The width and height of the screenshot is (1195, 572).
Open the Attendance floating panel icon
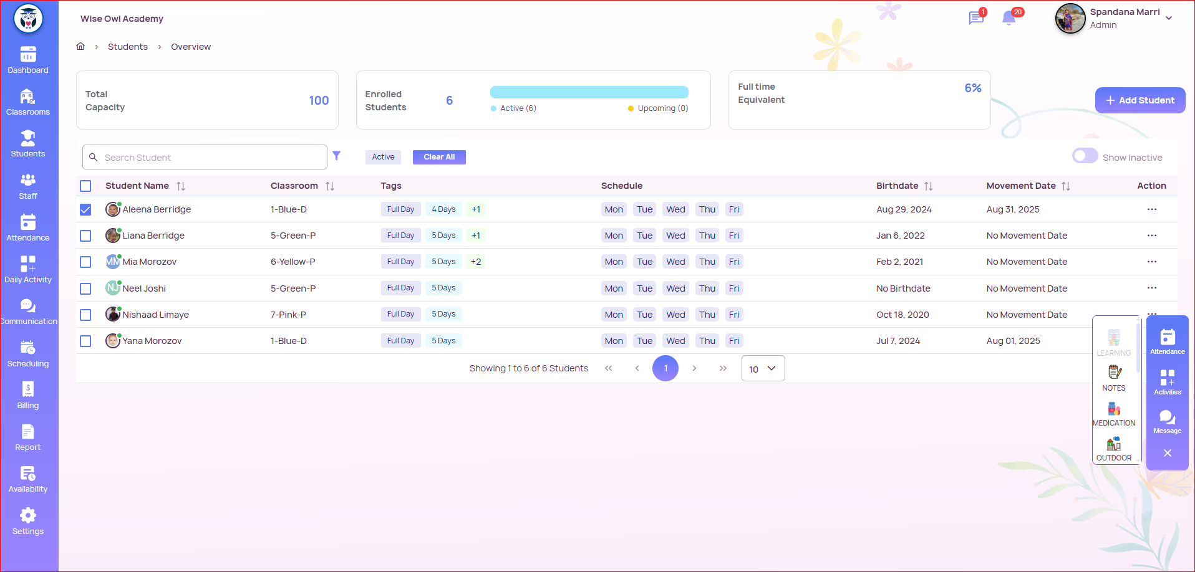1167,338
